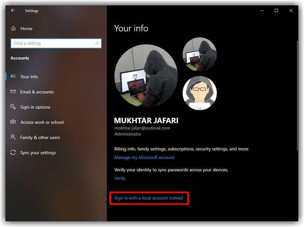Open Access work or school
Image resolution: width=304 pixels, height=227 pixels.
(42, 123)
